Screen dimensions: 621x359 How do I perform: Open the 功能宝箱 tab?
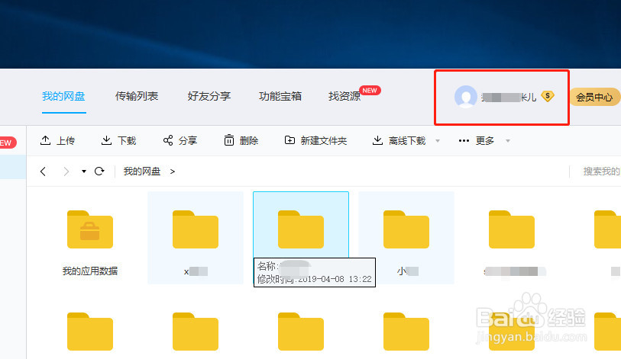click(280, 96)
